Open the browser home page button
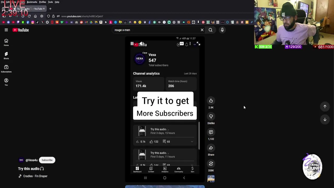This screenshot has width=334, height=188. pos(35,16)
